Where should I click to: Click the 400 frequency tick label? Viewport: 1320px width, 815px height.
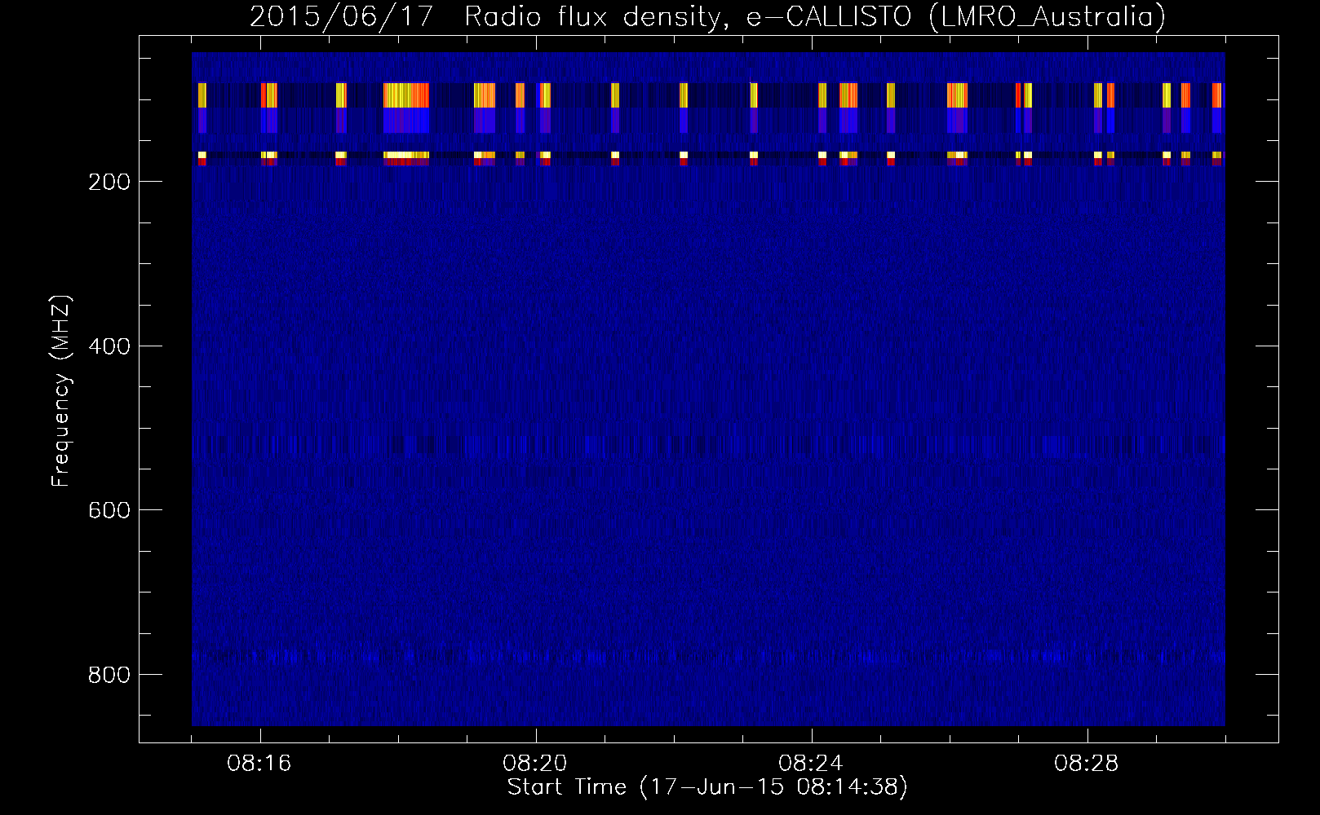[109, 346]
